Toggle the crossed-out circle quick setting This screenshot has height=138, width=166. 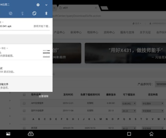click(x=11, y=14)
